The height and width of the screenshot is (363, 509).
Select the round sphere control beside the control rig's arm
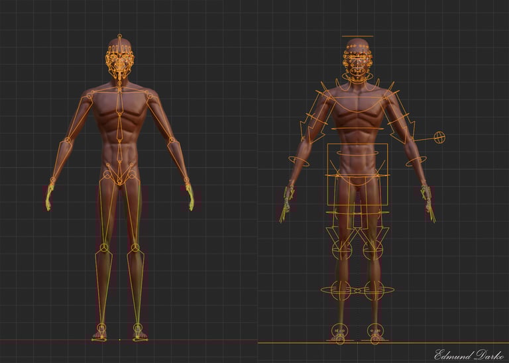(440, 137)
